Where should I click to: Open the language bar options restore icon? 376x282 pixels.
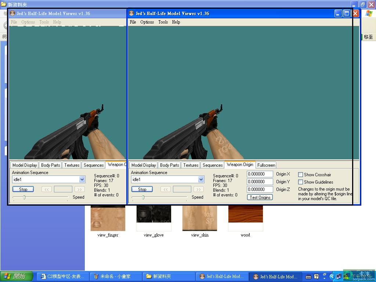pyautogui.click(x=325, y=275)
